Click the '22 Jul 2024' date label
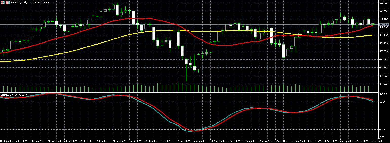Viewport: 390px width, 143px height. click(151, 141)
